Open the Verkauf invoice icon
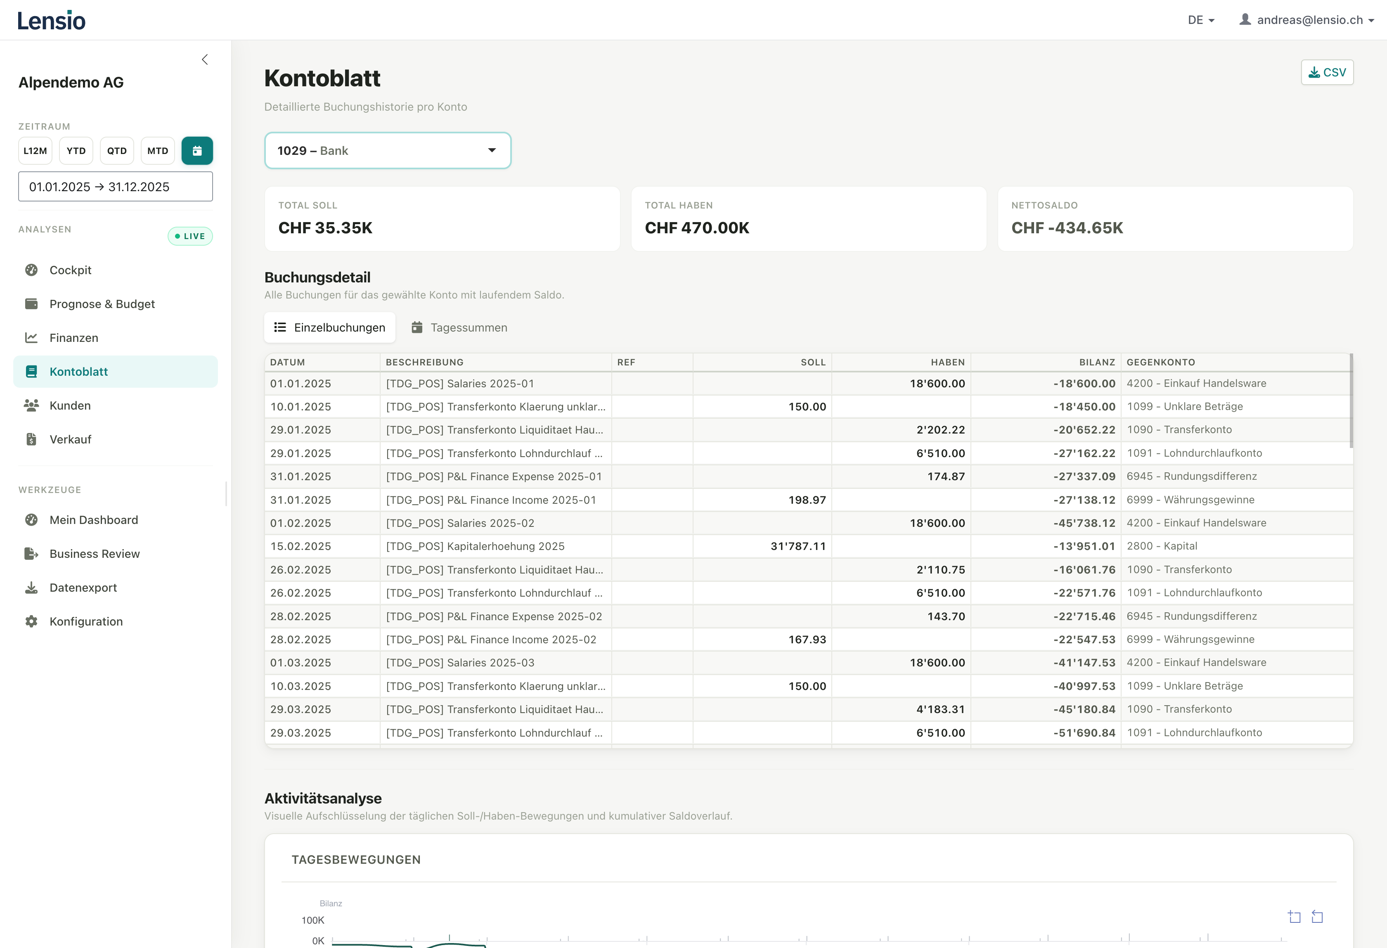The height and width of the screenshot is (948, 1387). 32,439
